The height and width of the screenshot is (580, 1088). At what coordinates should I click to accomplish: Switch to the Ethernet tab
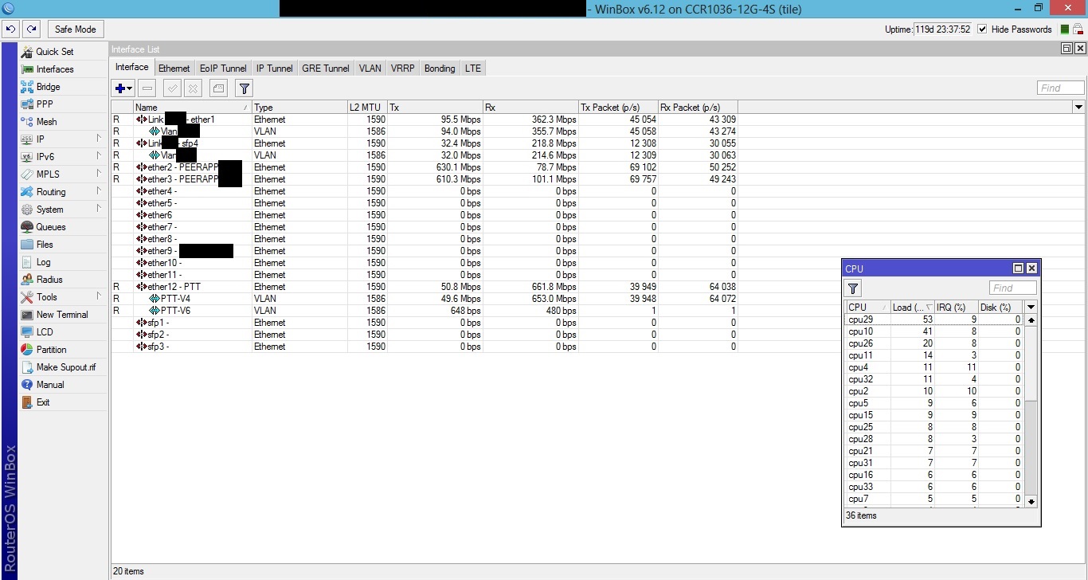click(174, 69)
